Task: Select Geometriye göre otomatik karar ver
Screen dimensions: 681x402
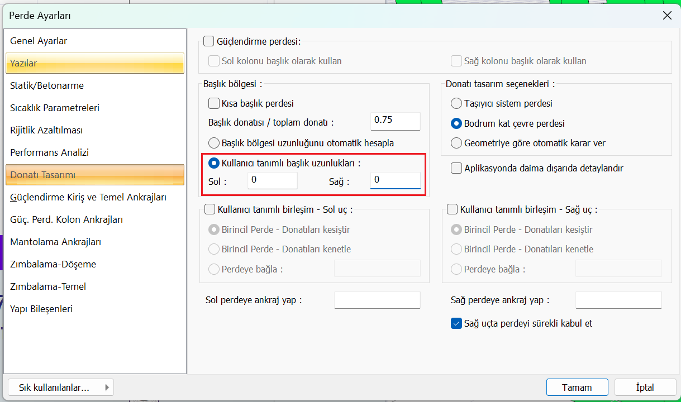Action: (456, 143)
